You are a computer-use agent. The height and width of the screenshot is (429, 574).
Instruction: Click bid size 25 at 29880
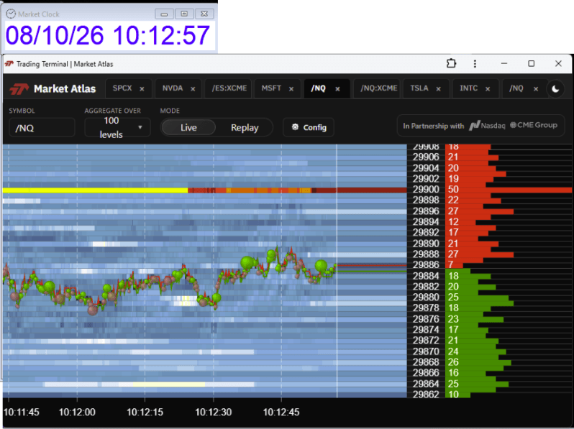coord(454,297)
